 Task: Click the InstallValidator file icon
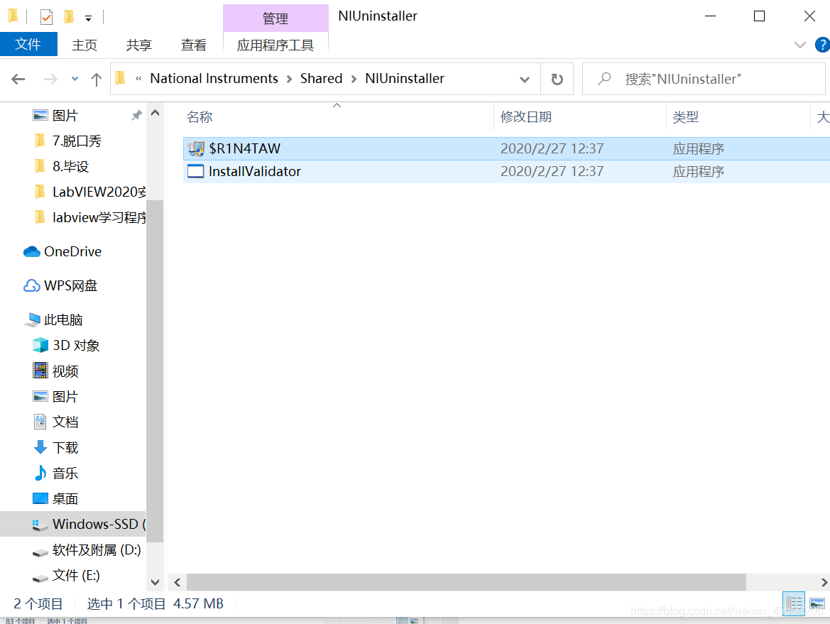click(x=195, y=172)
